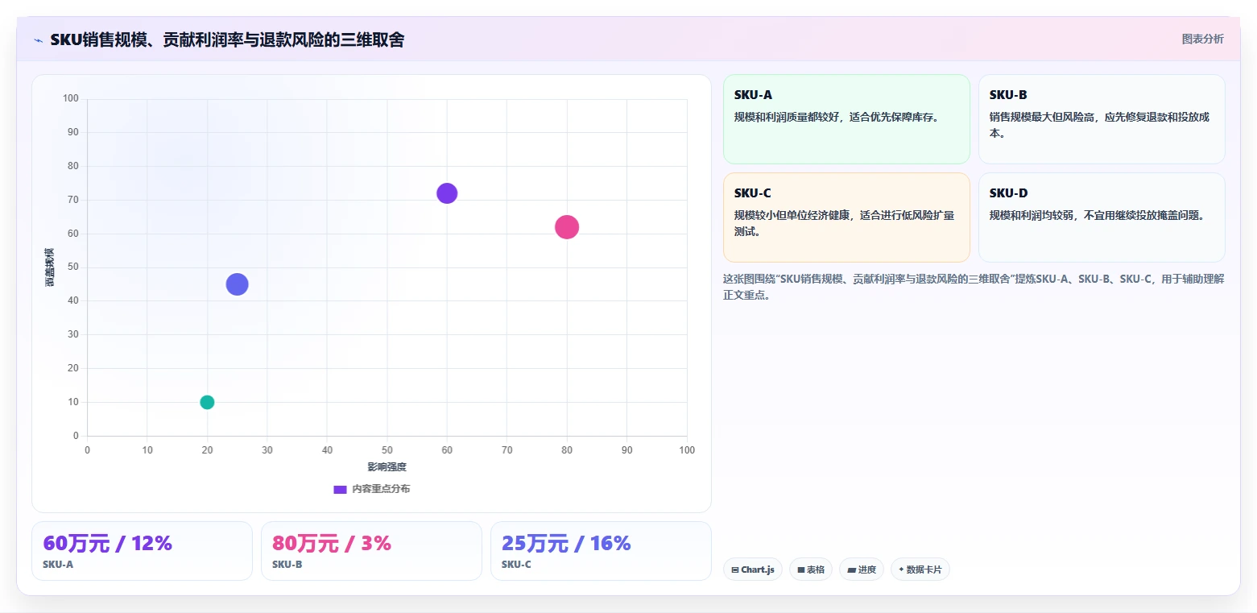
Task: Open the SKU-C orange insight card
Action: [846, 217]
